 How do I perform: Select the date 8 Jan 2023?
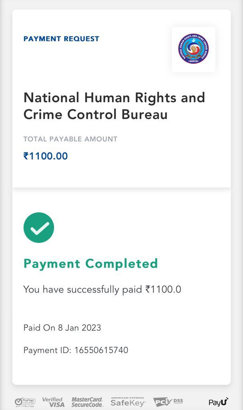coord(79,328)
